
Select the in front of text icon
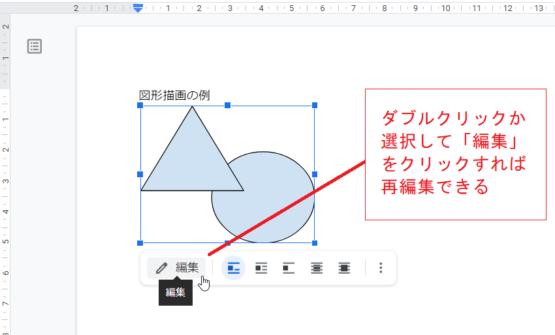coord(344,268)
